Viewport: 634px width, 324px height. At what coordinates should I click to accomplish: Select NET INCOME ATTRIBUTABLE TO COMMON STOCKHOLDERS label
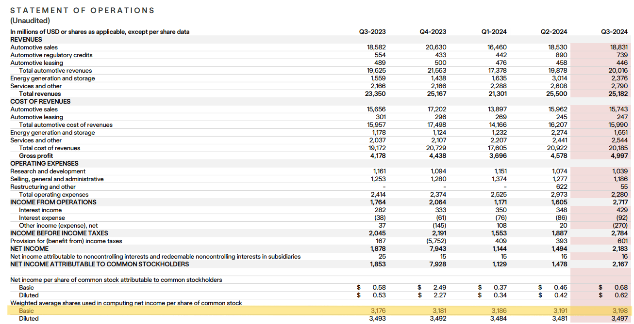[100, 264]
